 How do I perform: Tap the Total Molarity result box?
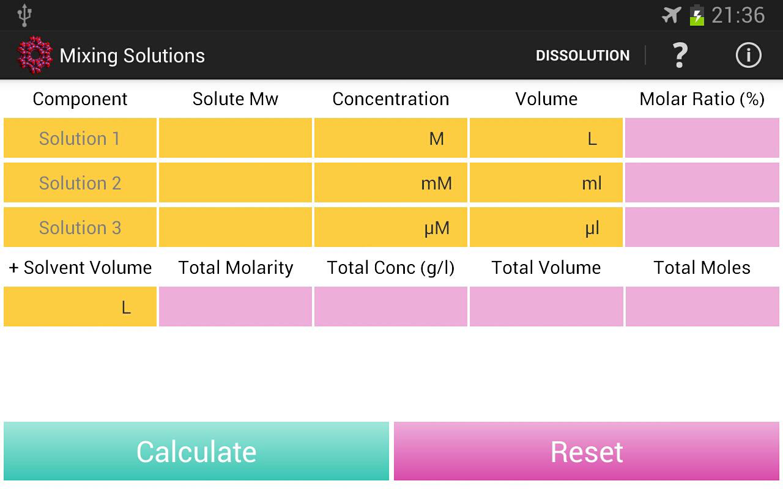236,307
